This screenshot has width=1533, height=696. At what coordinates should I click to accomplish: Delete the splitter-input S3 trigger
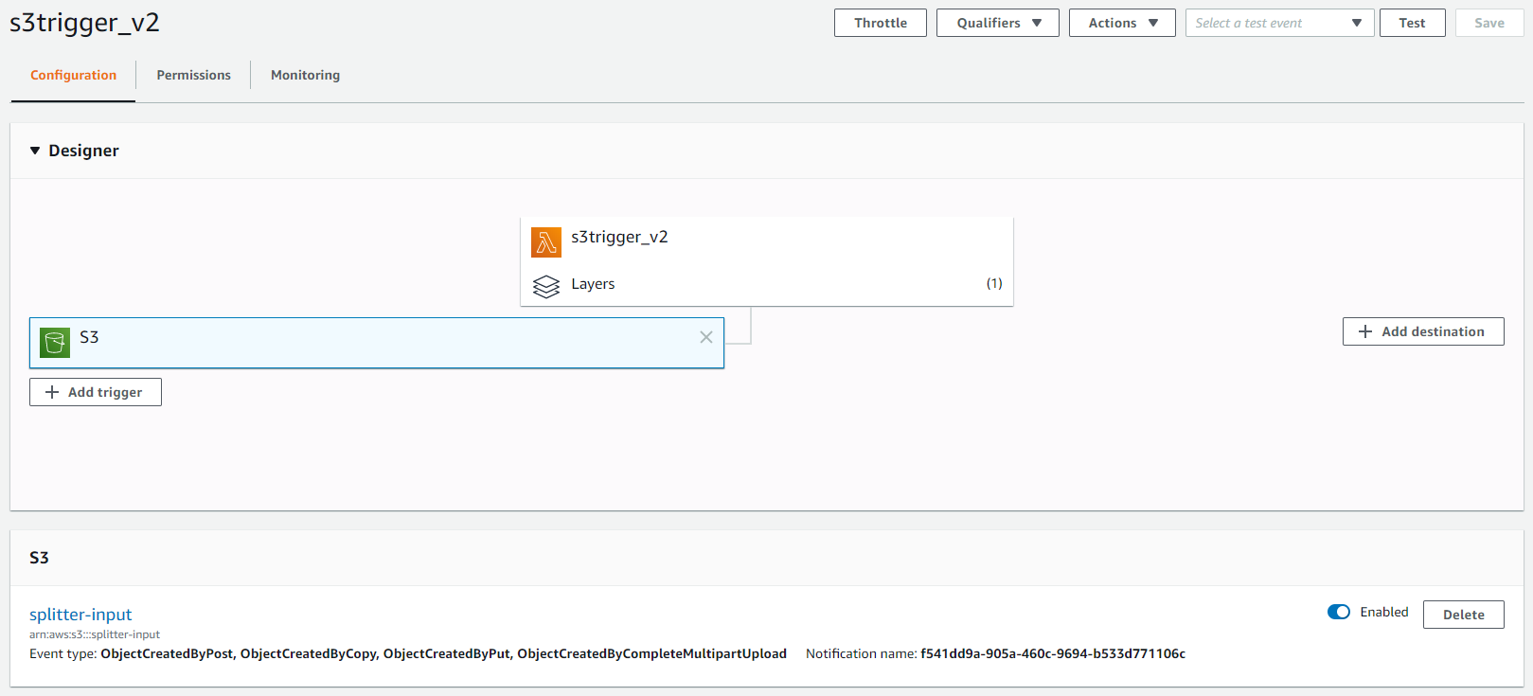point(1462,615)
